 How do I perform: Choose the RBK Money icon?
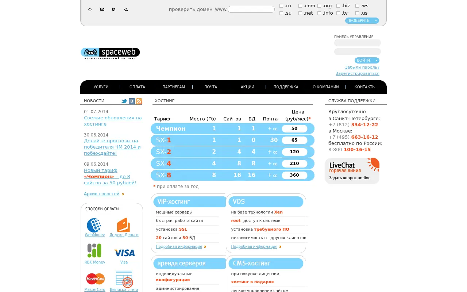coord(94,251)
